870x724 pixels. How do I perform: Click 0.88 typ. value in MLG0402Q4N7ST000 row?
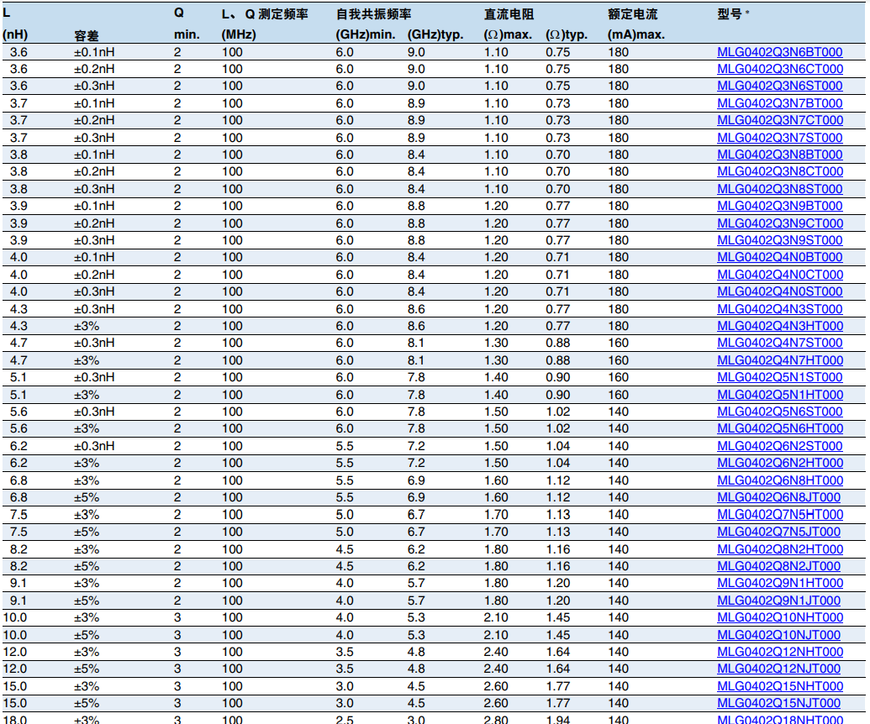(557, 343)
